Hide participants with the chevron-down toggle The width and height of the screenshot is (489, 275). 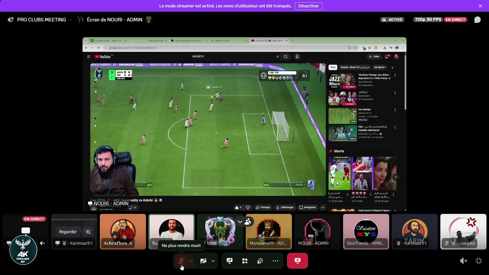(240, 222)
